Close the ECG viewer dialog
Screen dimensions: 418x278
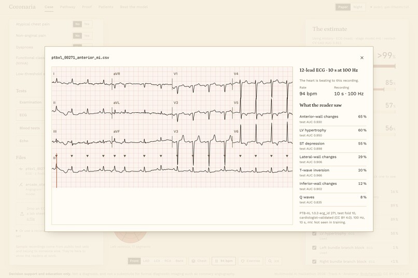click(x=362, y=58)
